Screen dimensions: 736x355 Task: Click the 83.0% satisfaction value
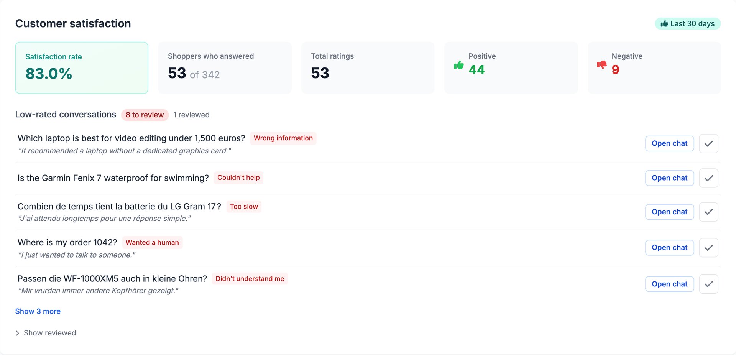point(49,74)
